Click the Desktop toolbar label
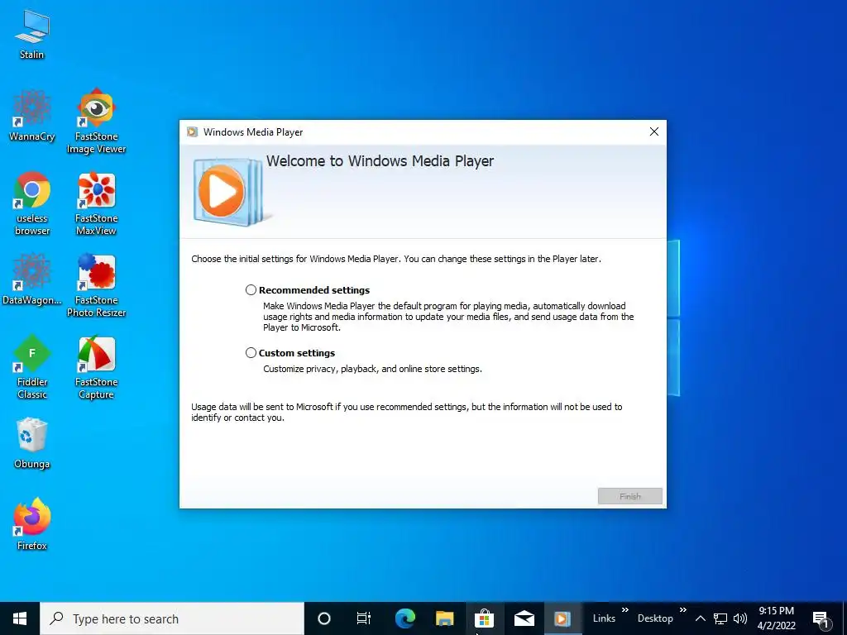The width and height of the screenshot is (847, 635). click(655, 618)
